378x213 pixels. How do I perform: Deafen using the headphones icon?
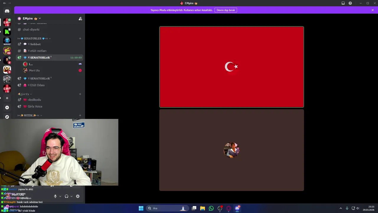click(x=66, y=196)
